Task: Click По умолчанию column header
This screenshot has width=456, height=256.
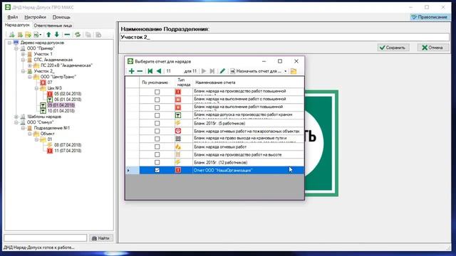Action: (x=155, y=82)
